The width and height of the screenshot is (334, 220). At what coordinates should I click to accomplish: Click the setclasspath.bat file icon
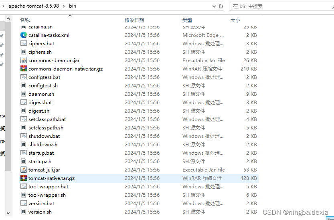[x=23, y=119]
